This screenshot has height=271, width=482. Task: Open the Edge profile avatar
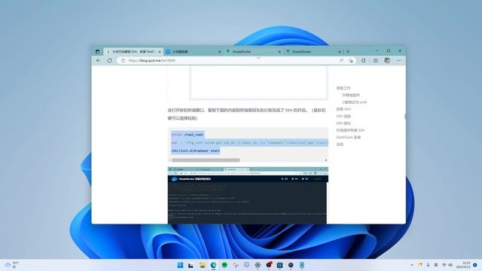tap(387, 60)
